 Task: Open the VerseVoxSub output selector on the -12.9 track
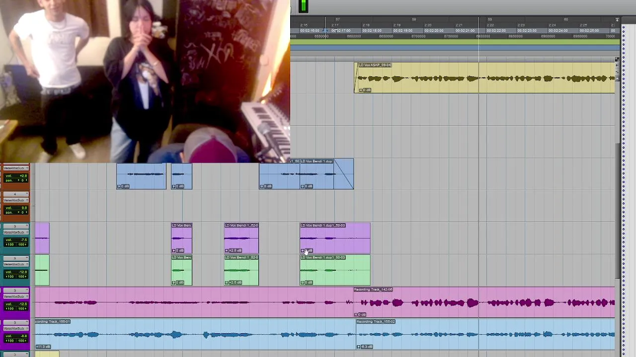point(16,264)
